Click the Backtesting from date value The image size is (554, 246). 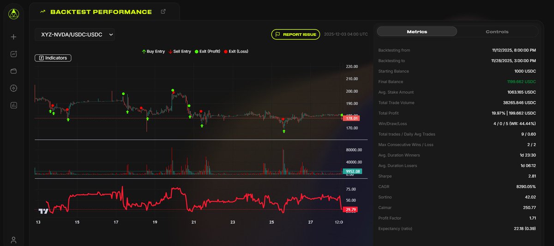[x=514, y=50]
